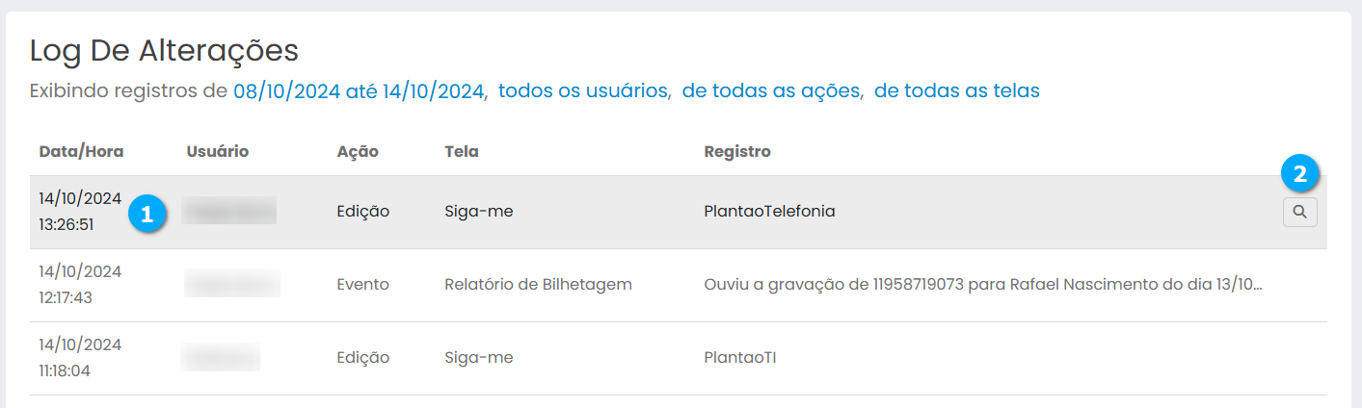Click the Data/Hora column header
This screenshot has width=1362, height=408.
pyautogui.click(x=81, y=152)
